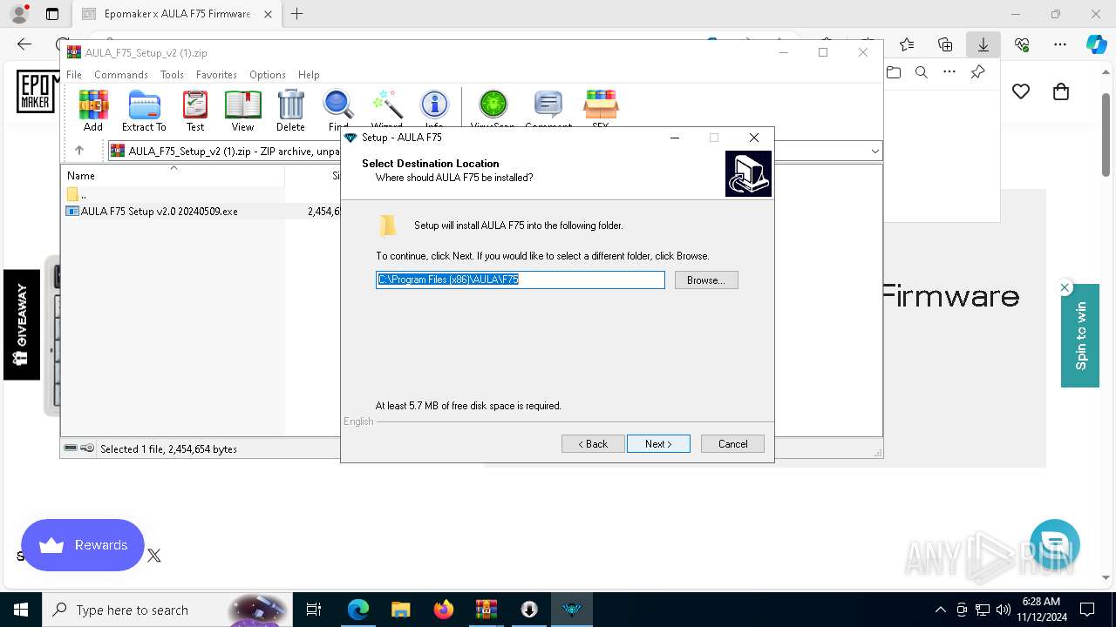Open the View toolbar icon in WinRAR
Image resolution: width=1116 pixels, height=627 pixels.
click(242, 110)
